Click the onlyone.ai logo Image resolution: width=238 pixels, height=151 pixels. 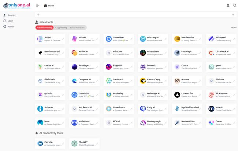[16, 5]
